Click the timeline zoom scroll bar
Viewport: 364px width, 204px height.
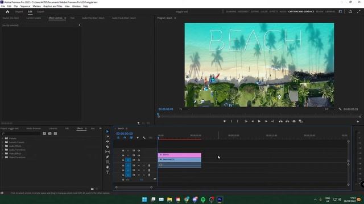(x=134, y=188)
